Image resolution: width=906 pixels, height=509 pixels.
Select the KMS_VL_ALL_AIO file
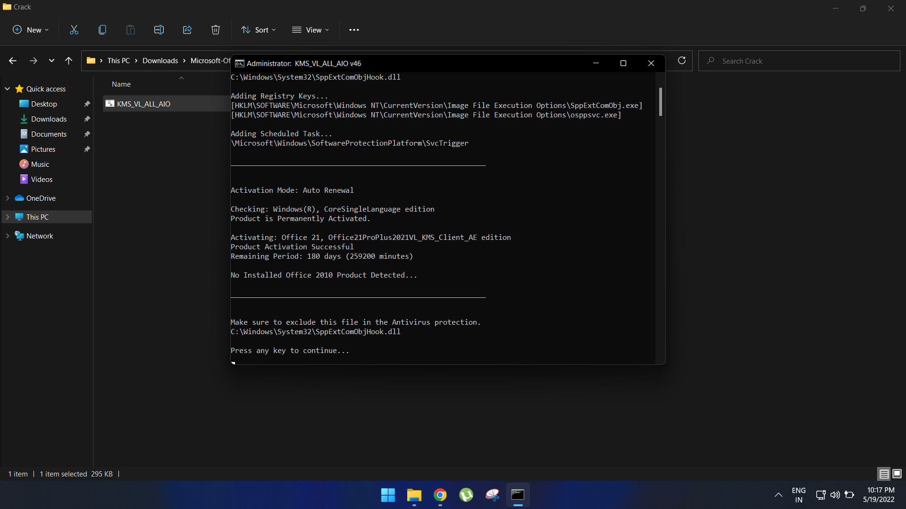[x=143, y=104]
